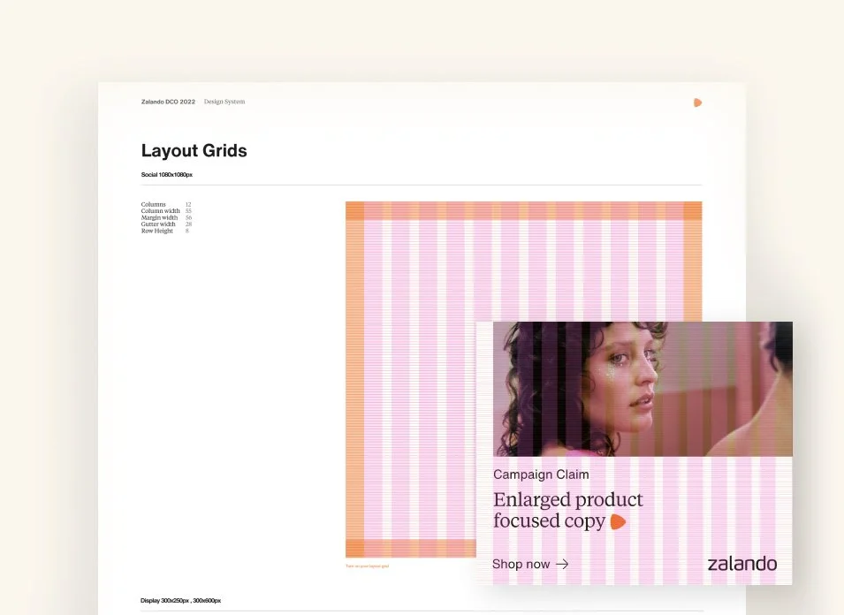Click the orange top-left corner of the grid

354,210
